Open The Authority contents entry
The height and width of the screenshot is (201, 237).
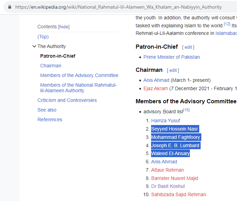pyautogui.click(x=52, y=46)
